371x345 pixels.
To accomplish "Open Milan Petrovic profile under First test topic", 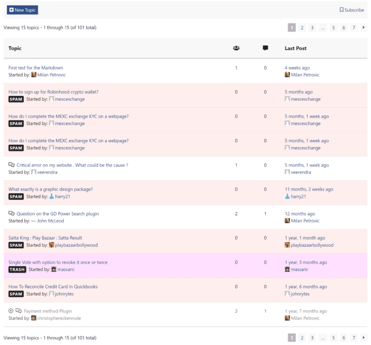I will pos(52,75).
